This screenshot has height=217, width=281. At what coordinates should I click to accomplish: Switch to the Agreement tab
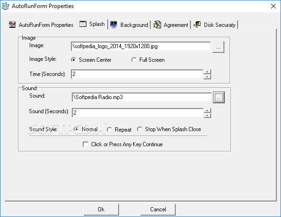coord(171,25)
